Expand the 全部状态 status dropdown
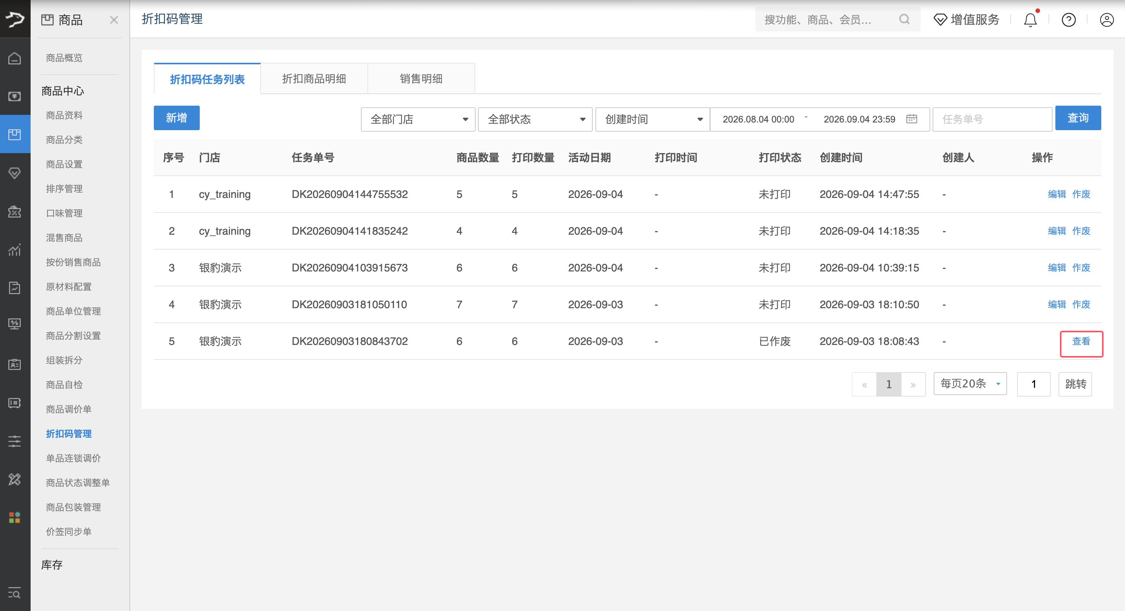This screenshot has width=1125, height=611. point(535,119)
